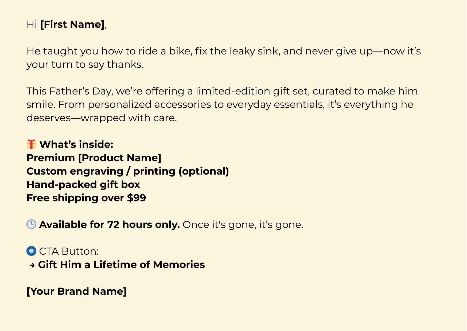Image resolution: width=467 pixels, height=331 pixels.
Task: Click the [First Name] placeholder
Action: [72, 24]
